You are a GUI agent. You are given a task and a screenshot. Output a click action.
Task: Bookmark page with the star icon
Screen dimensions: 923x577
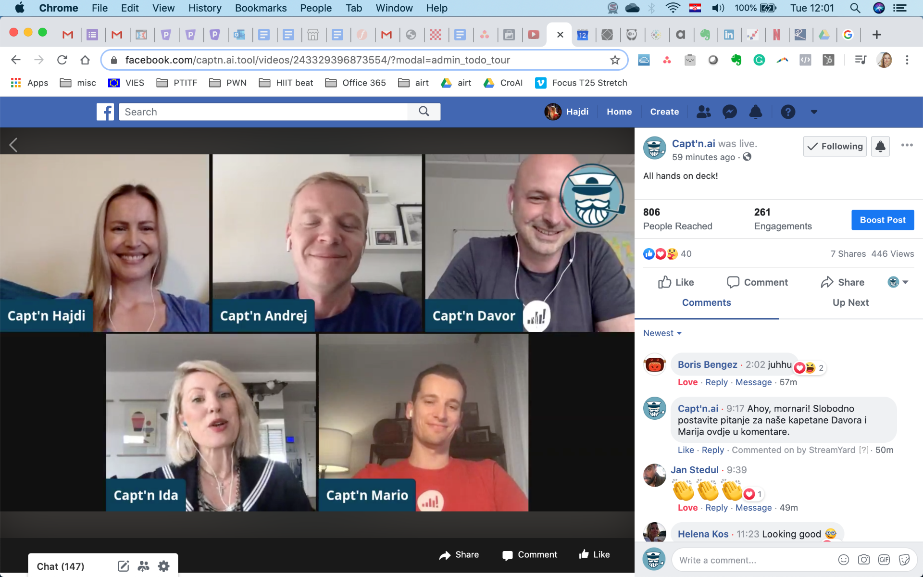[615, 60]
